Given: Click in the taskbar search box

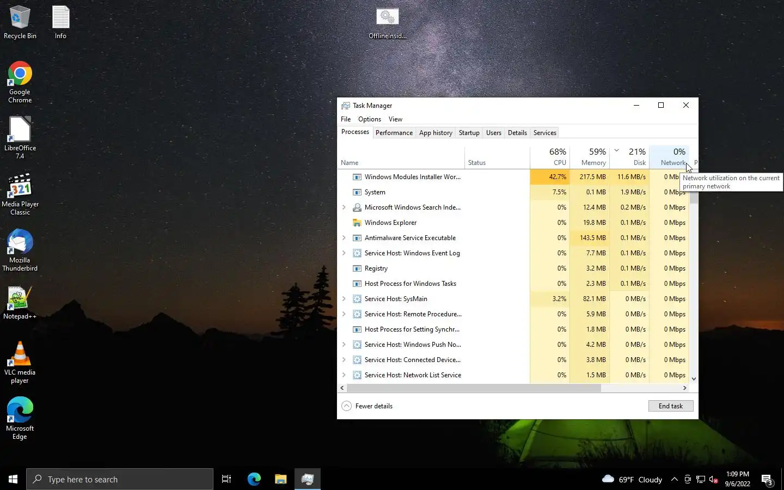Looking at the screenshot, I should coord(120,479).
